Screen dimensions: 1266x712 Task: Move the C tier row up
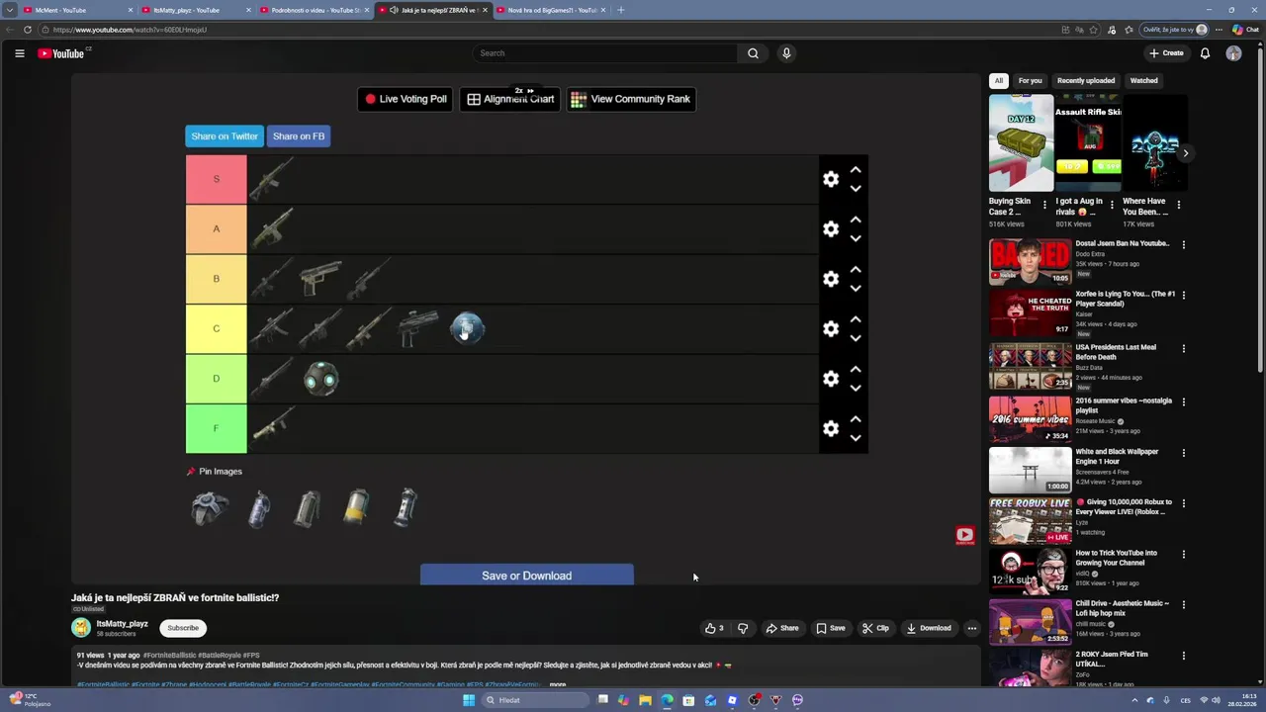click(856, 319)
